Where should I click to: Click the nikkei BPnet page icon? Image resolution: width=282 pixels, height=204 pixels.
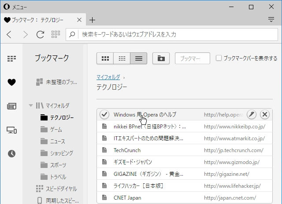tap(104, 126)
